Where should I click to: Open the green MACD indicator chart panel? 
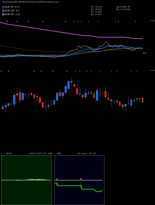point(26,180)
